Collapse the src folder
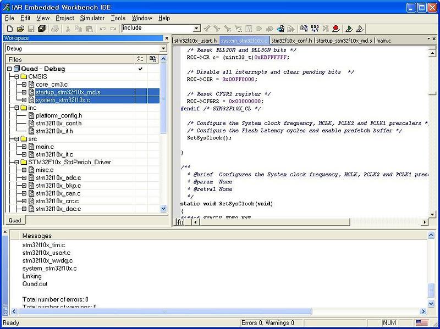The image size is (440, 329). coord(16,139)
